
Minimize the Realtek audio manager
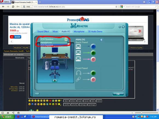pos(120,27)
